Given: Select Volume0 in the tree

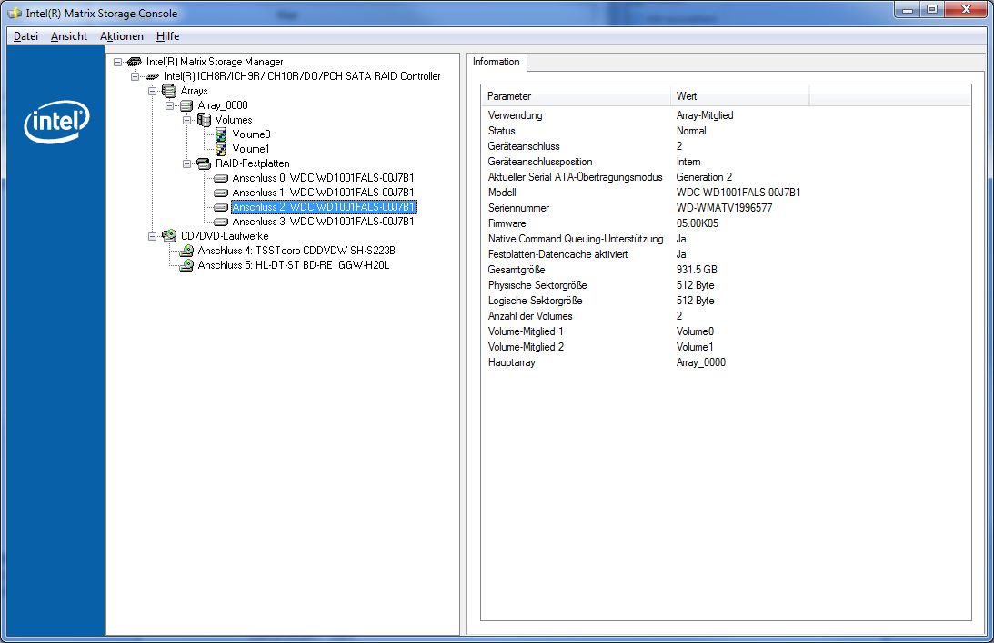Looking at the screenshot, I should click(x=251, y=134).
